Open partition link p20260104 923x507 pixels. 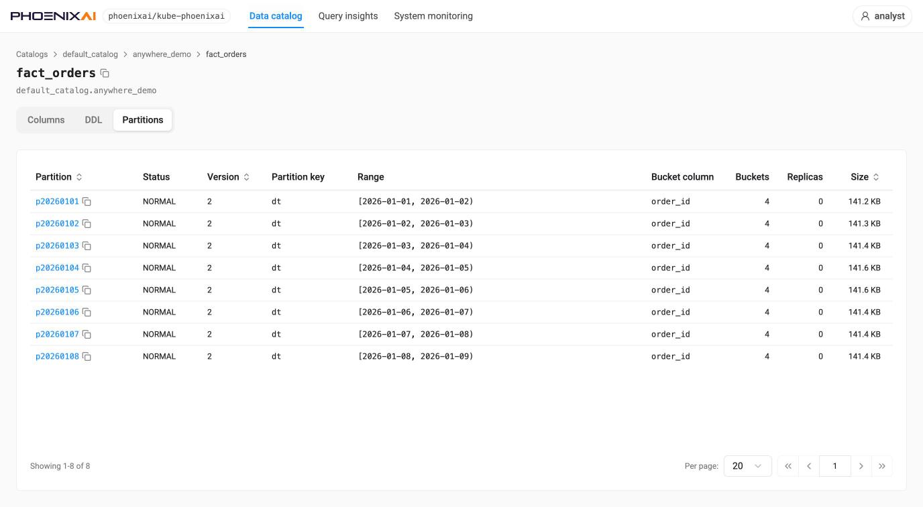[x=57, y=268]
